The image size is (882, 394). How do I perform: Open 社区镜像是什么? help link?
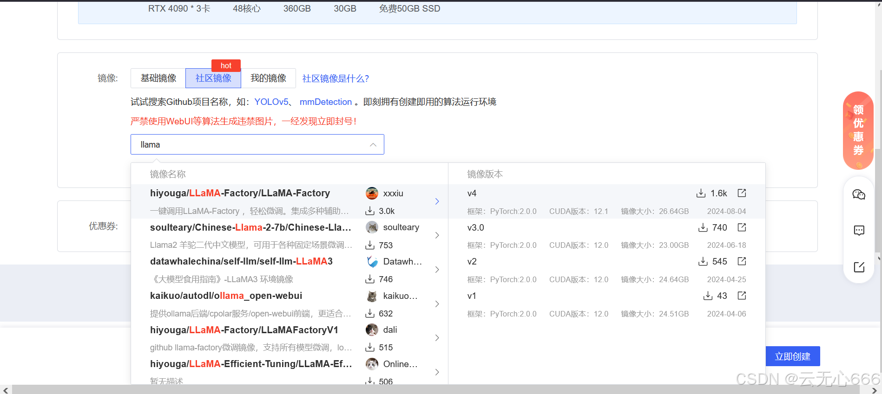(x=336, y=78)
